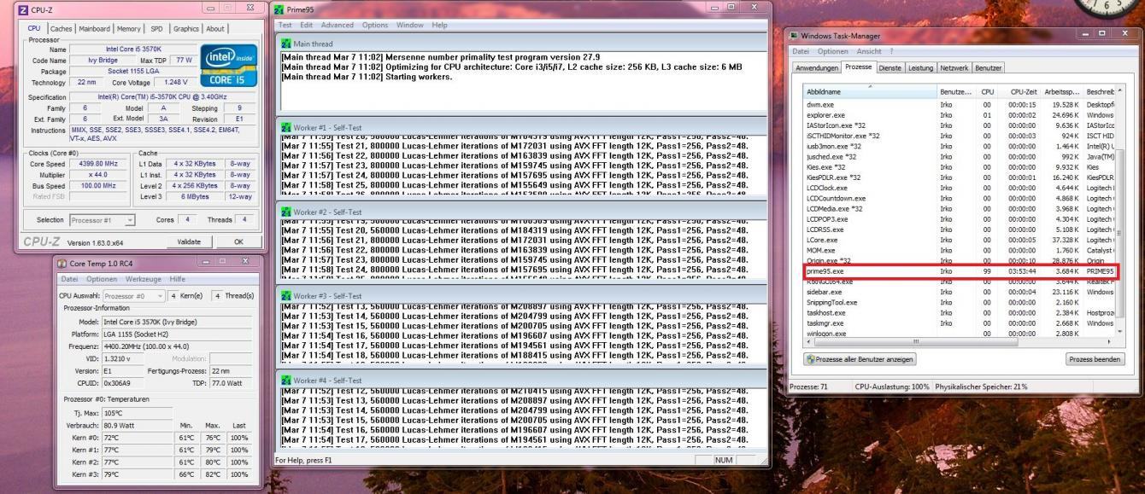This screenshot has width=1145, height=494.
Task: Select taskmgr.exe process row
Action: coord(960,323)
